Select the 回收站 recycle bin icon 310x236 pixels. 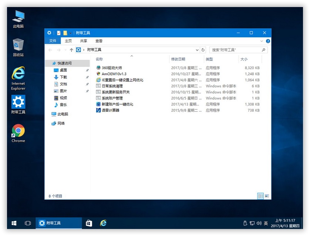click(18, 47)
